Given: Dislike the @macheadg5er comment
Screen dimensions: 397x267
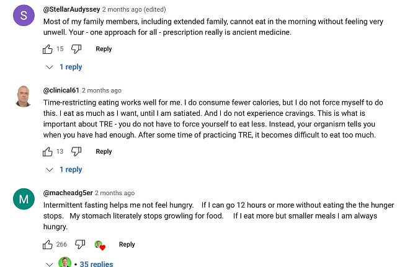Looking at the screenshot, I should [x=80, y=245].
